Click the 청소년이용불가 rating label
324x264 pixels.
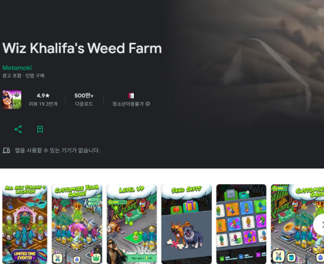128,104
